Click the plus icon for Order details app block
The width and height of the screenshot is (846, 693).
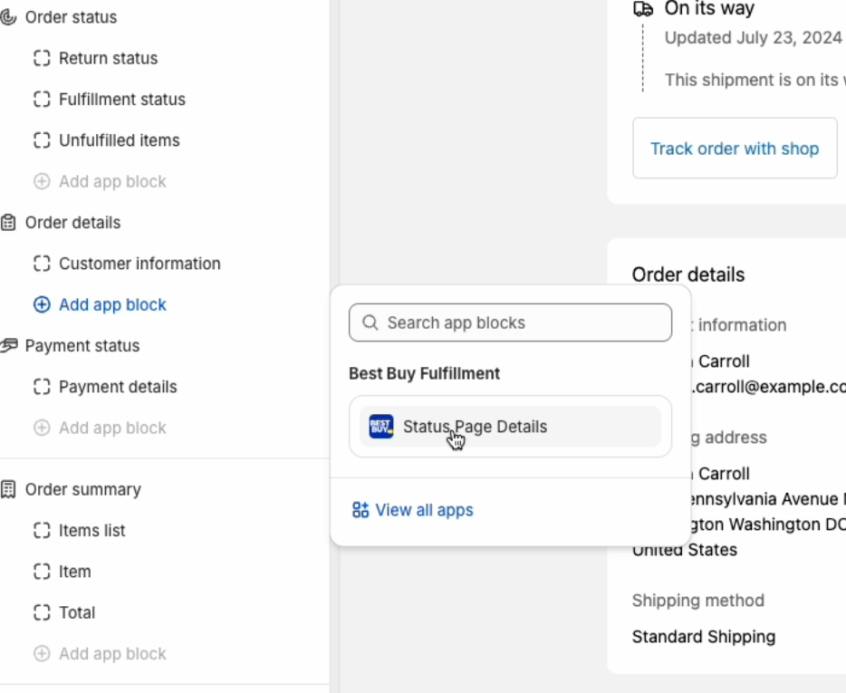point(42,304)
